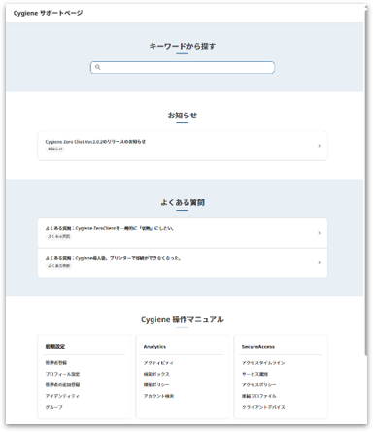Screen dimensions: 373x432
Task: Open the 初期設定 manual section heading
Action: [55, 347]
